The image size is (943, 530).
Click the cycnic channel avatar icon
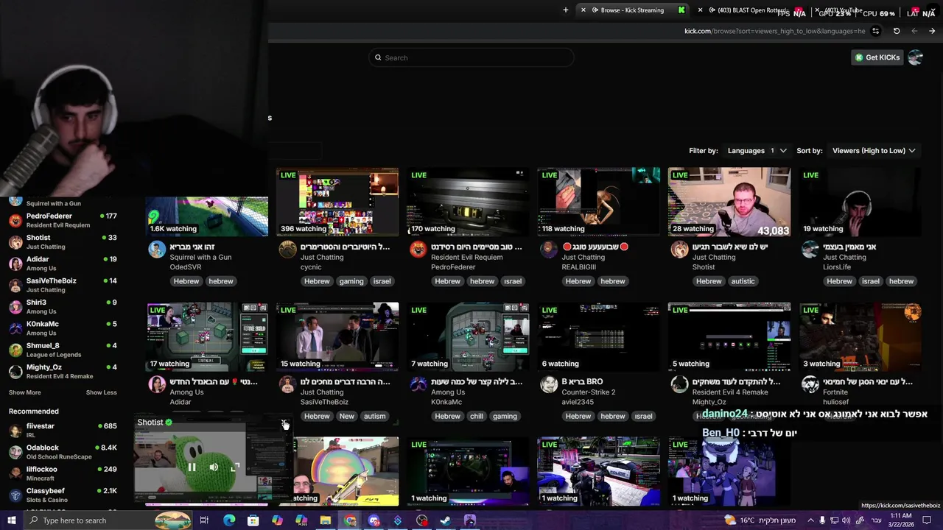click(x=287, y=249)
